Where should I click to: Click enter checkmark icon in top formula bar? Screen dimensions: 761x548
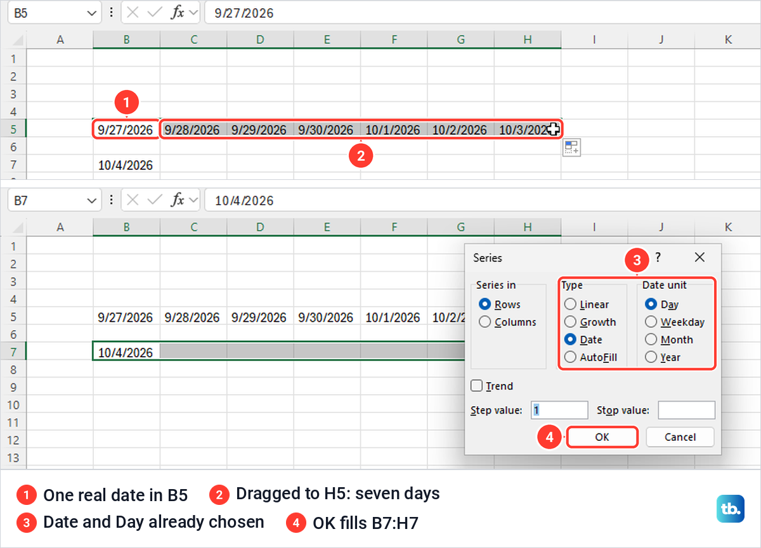(155, 13)
